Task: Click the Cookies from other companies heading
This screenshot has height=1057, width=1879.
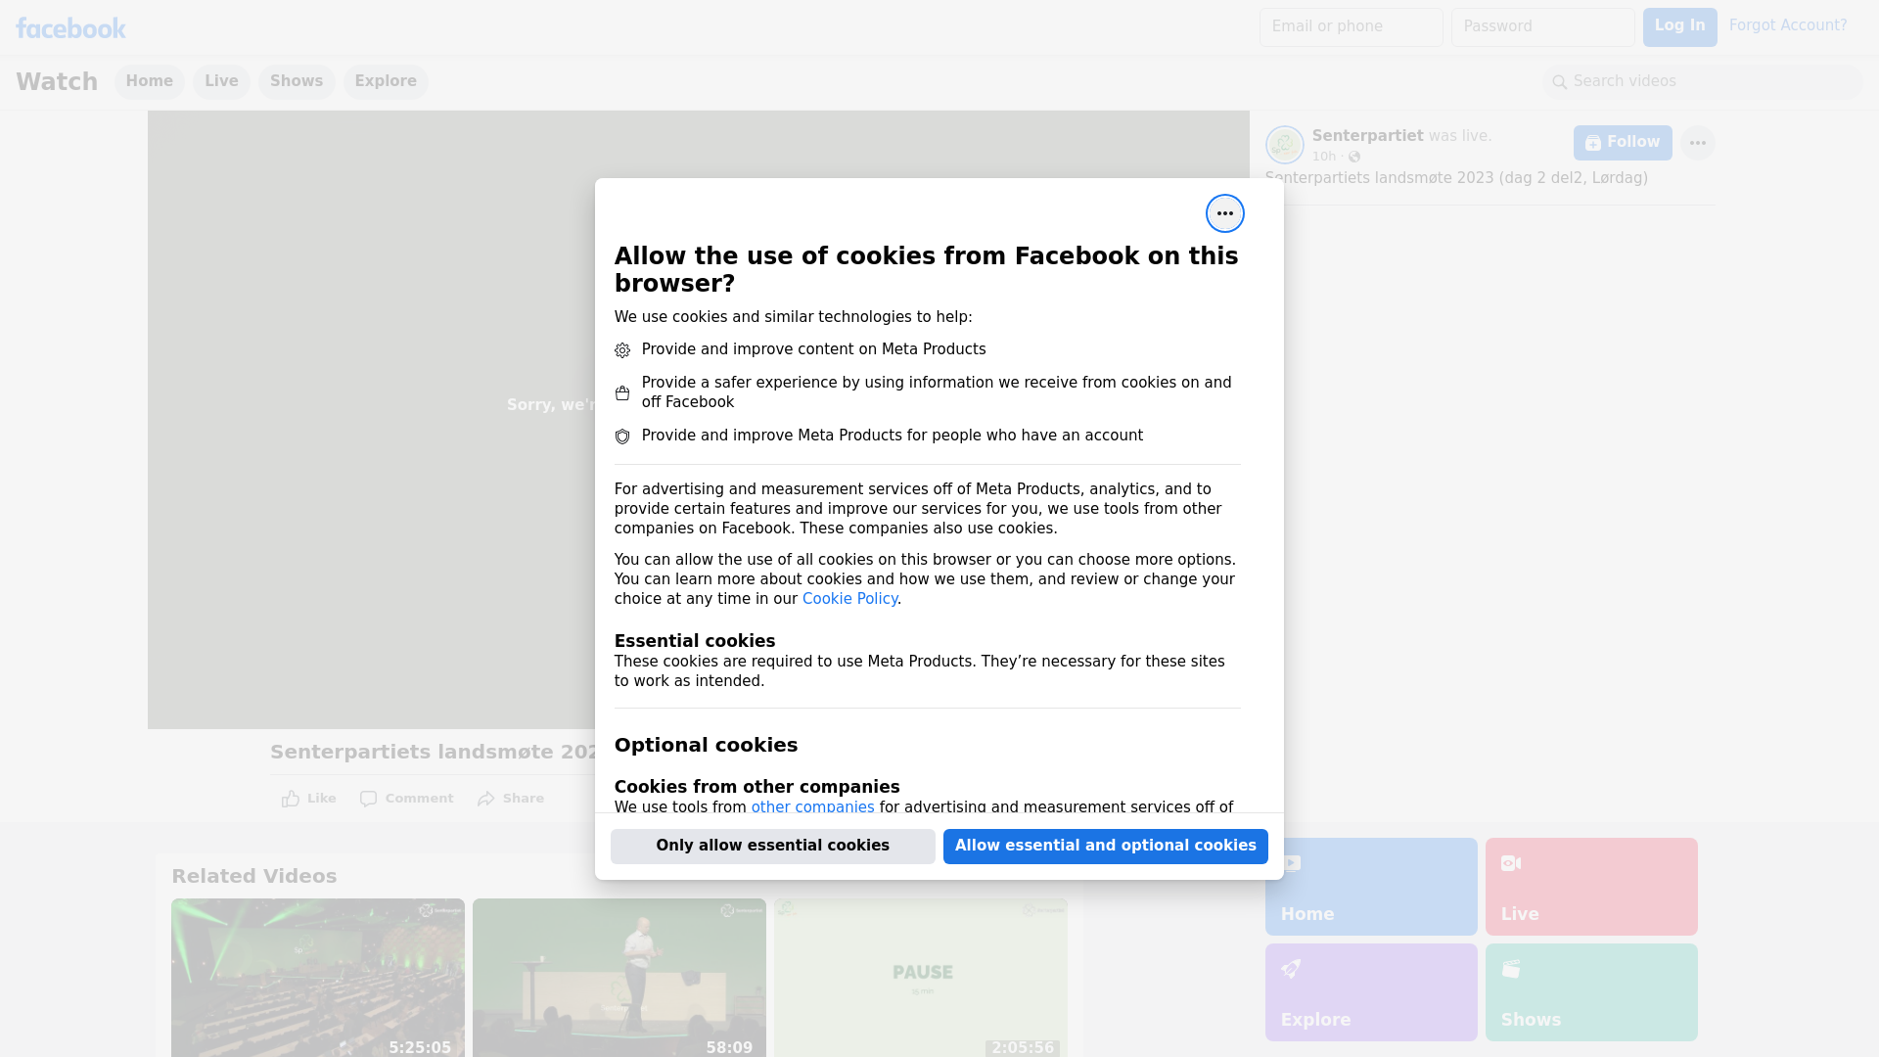Action: tap(756, 787)
